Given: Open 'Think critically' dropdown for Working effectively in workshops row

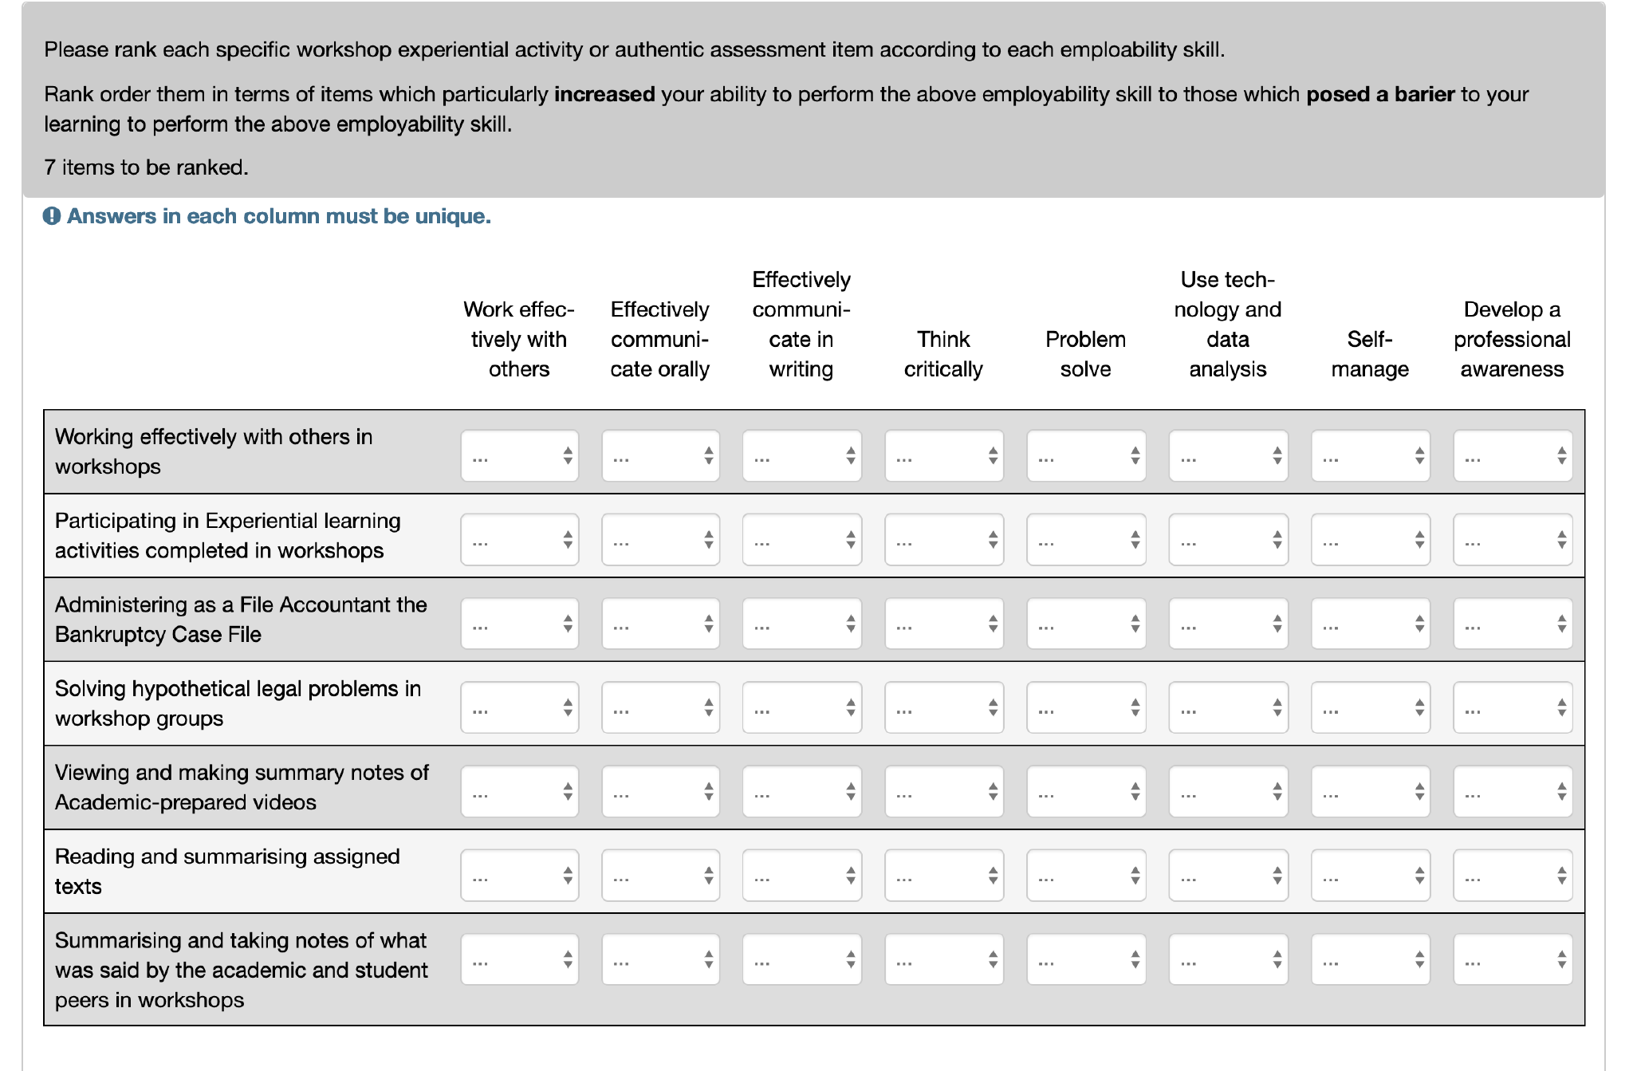Looking at the screenshot, I should tap(943, 456).
